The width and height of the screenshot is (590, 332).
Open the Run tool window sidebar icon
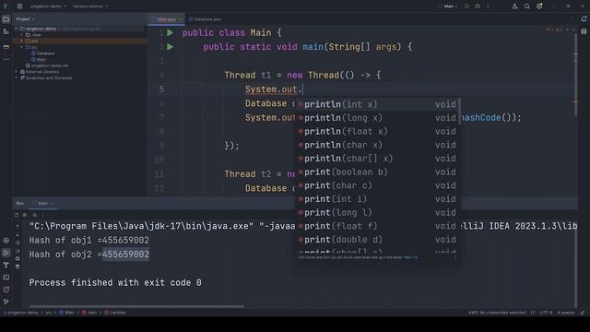tap(6, 253)
